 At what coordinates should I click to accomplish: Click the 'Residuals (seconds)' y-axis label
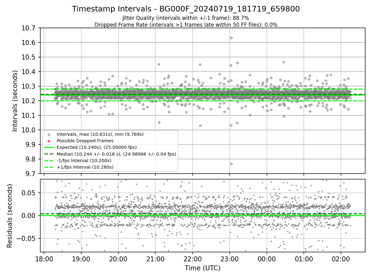(10, 216)
